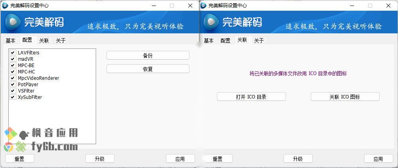Click 打开 ICO 目录 button
Viewport: 398px width, 168px height.
click(251, 97)
